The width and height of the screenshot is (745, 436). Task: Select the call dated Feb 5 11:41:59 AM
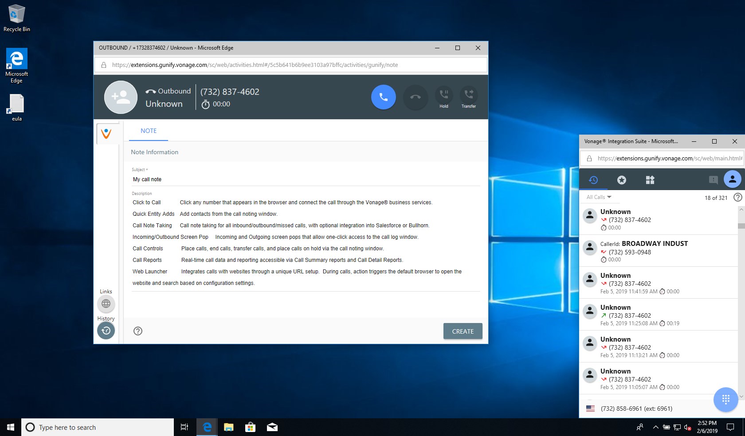click(658, 283)
